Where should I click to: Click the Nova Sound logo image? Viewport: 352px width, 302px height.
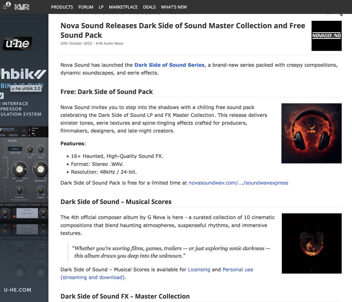coord(326,36)
